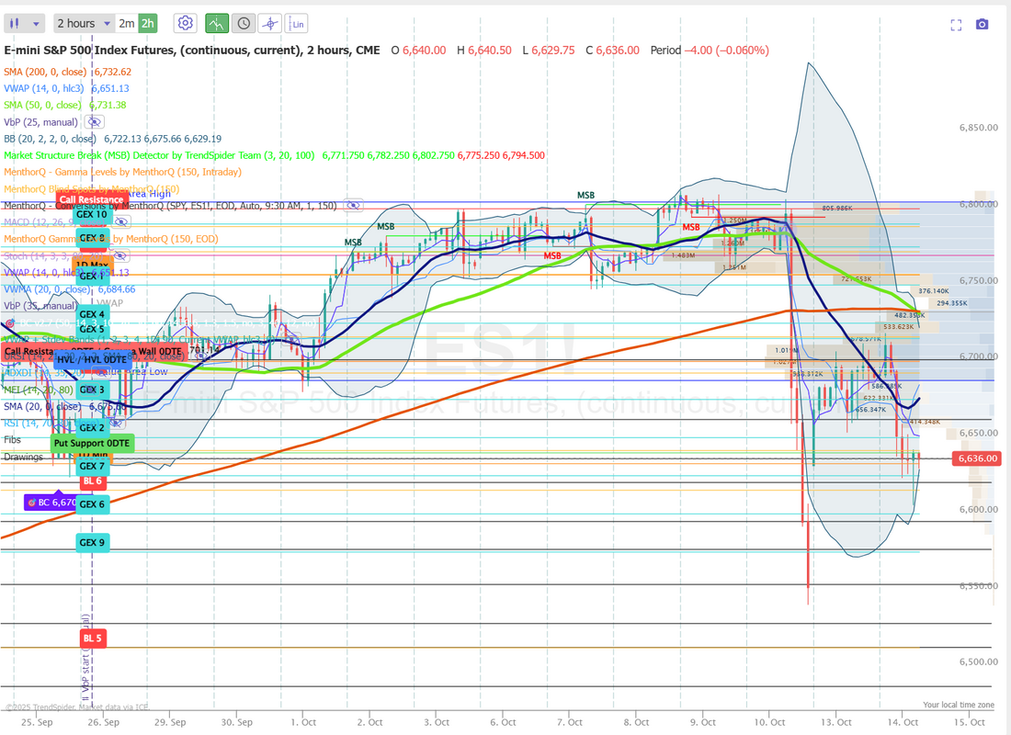Click the red 6,636.00 current price label

point(978,458)
